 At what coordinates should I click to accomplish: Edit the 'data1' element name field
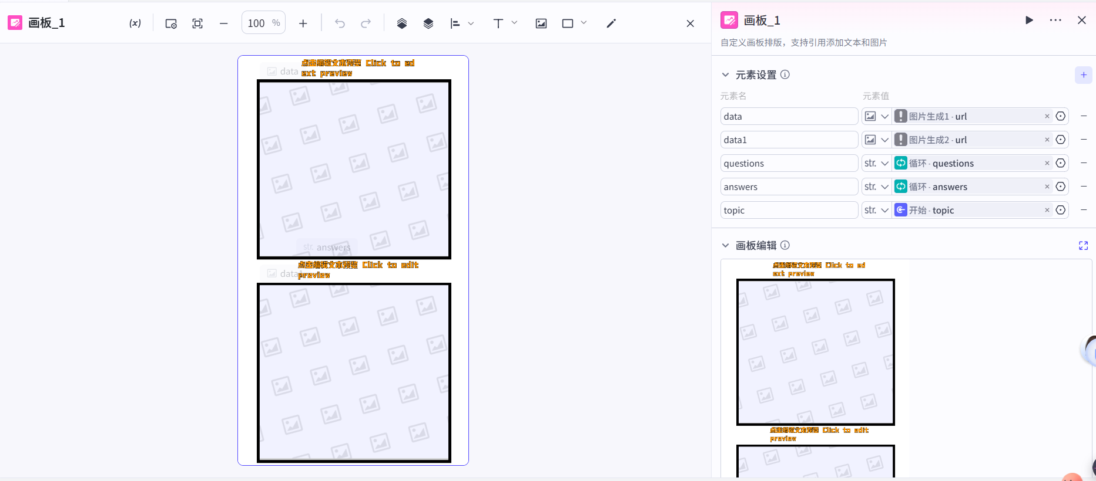(789, 140)
